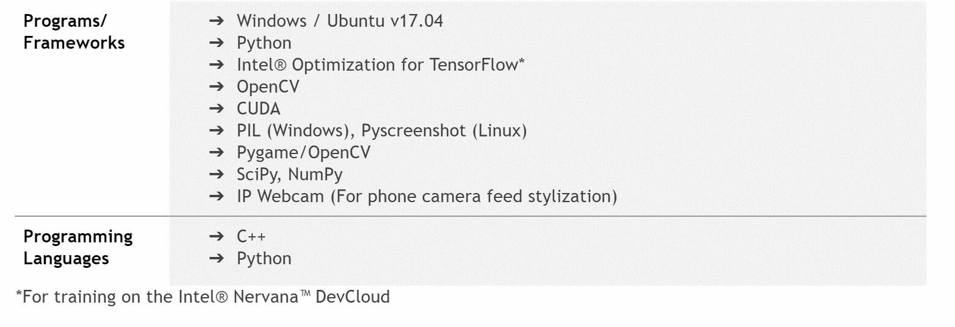Screen dimensions: 955x327
Task: Click the arrow bullet beside Windows / Ubuntu v17.04
Action: click(217, 21)
